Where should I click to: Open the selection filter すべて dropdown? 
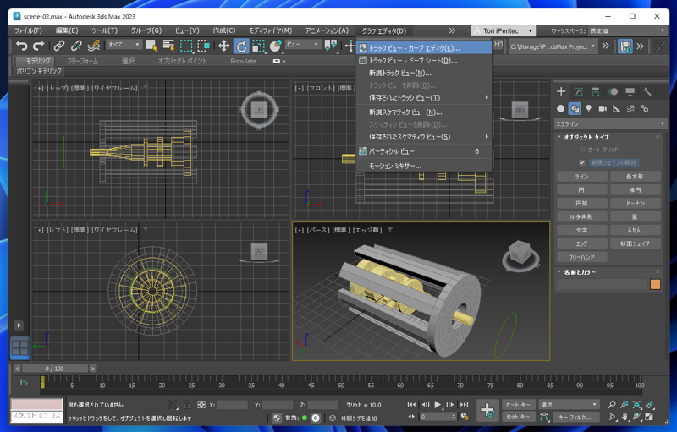pyautogui.click(x=124, y=45)
